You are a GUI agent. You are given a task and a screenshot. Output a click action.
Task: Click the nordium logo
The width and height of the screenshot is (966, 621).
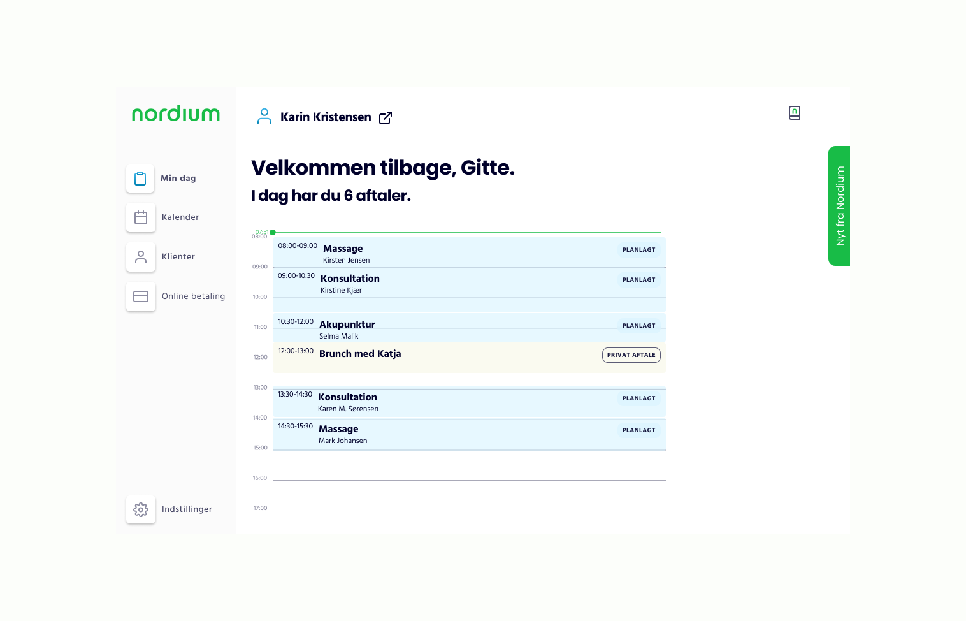(176, 114)
